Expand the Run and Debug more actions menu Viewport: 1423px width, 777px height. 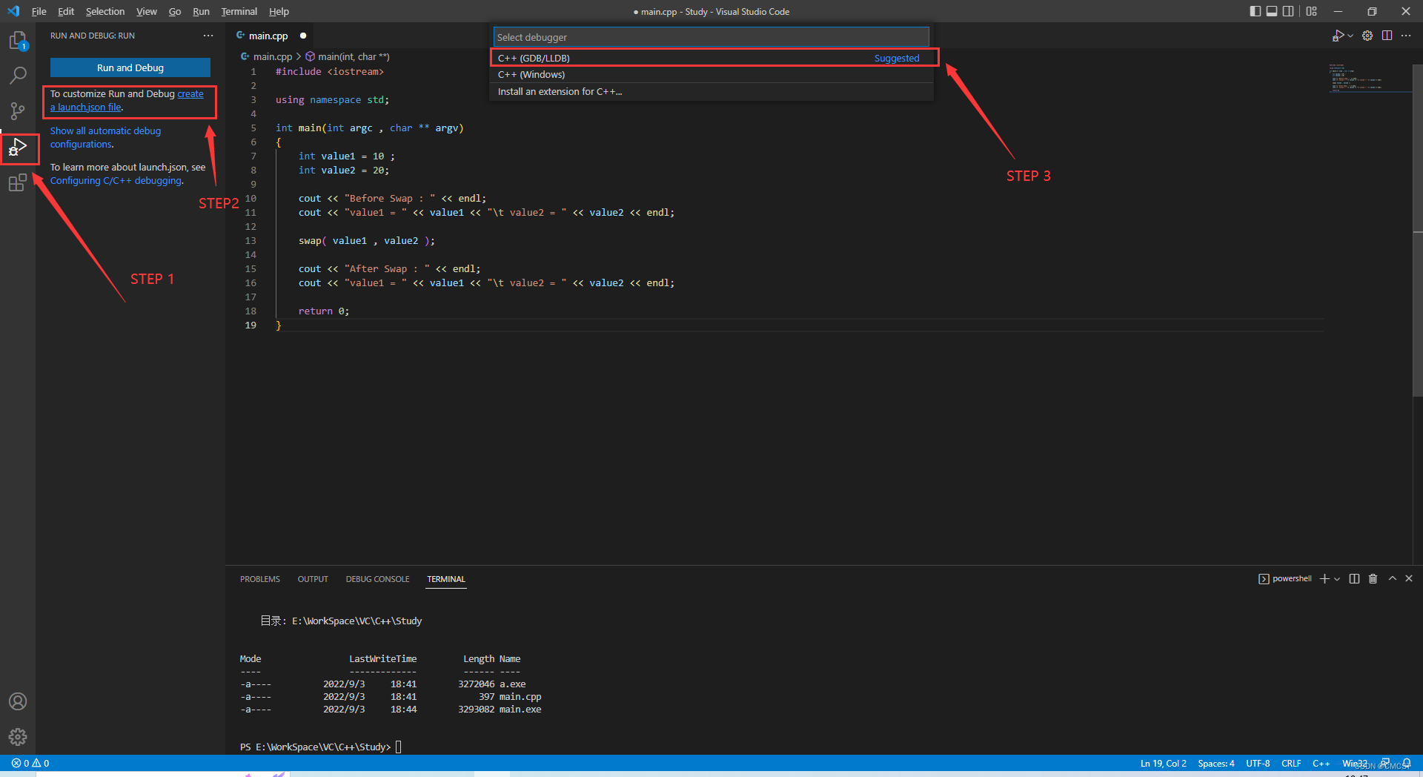click(x=208, y=35)
